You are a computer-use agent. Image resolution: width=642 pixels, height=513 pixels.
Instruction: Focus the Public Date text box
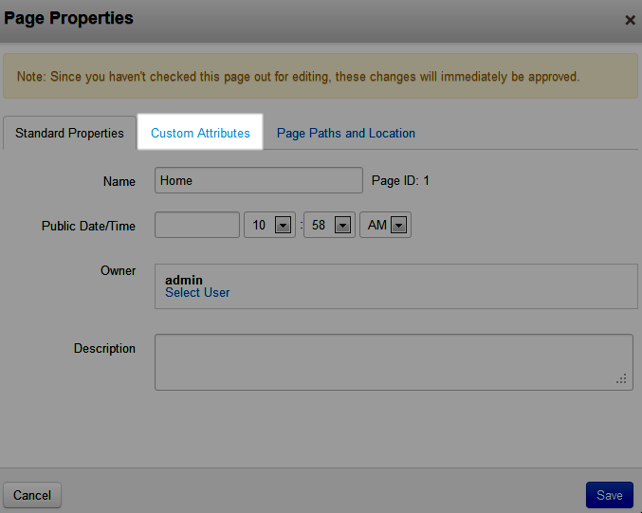point(196,225)
